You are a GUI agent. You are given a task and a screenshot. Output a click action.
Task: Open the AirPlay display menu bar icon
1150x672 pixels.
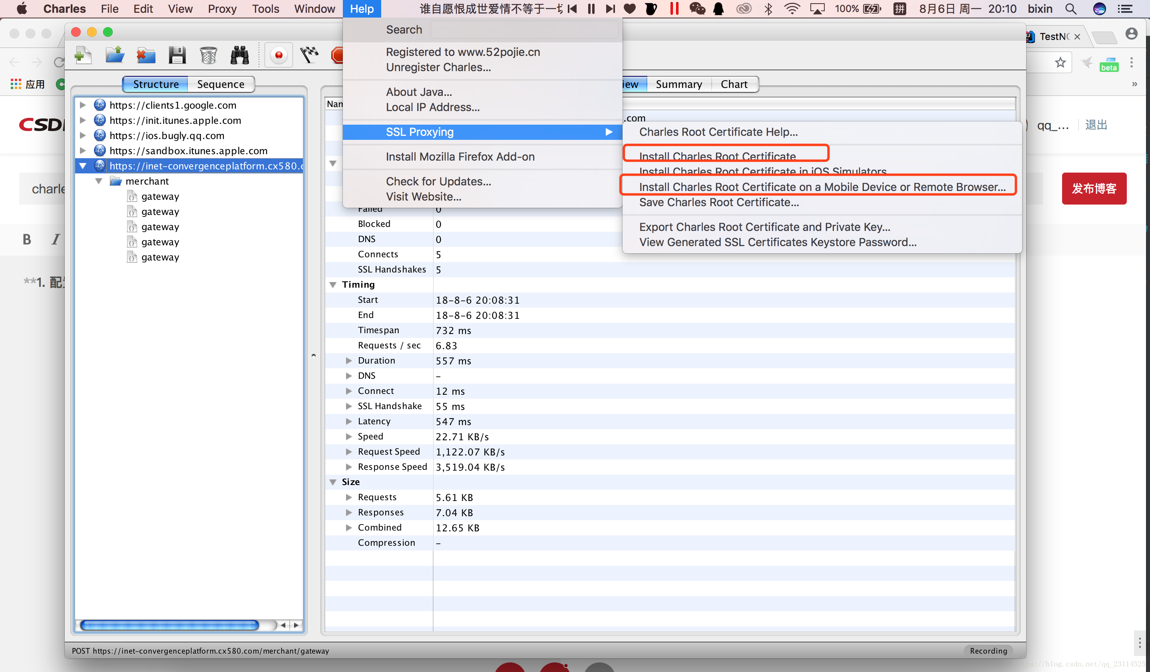point(817,9)
